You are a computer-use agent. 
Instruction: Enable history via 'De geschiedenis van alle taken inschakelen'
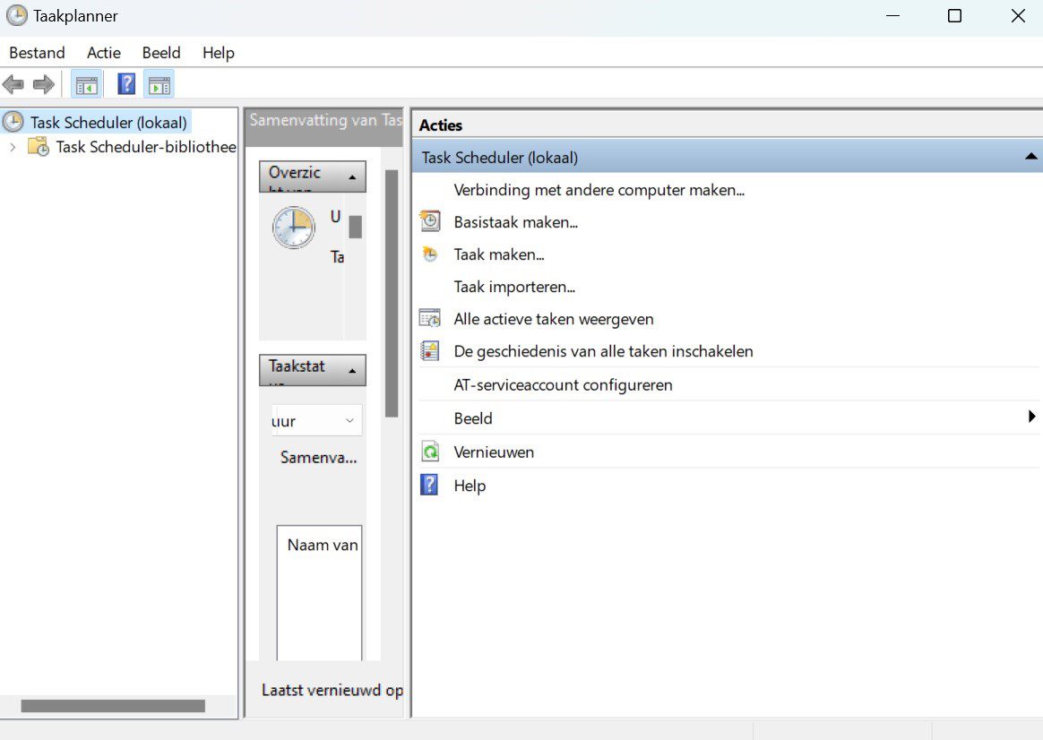point(603,351)
